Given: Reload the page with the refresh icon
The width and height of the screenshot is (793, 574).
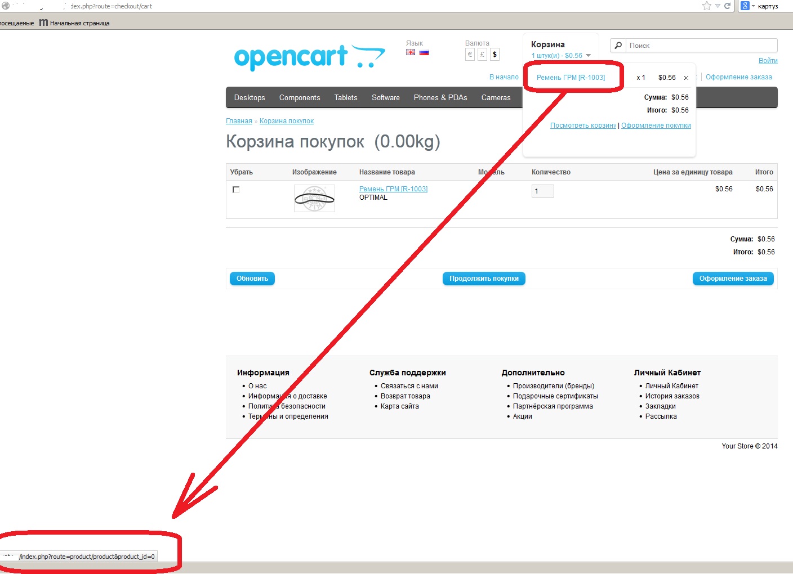Looking at the screenshot, I should [x=727, y=6].
